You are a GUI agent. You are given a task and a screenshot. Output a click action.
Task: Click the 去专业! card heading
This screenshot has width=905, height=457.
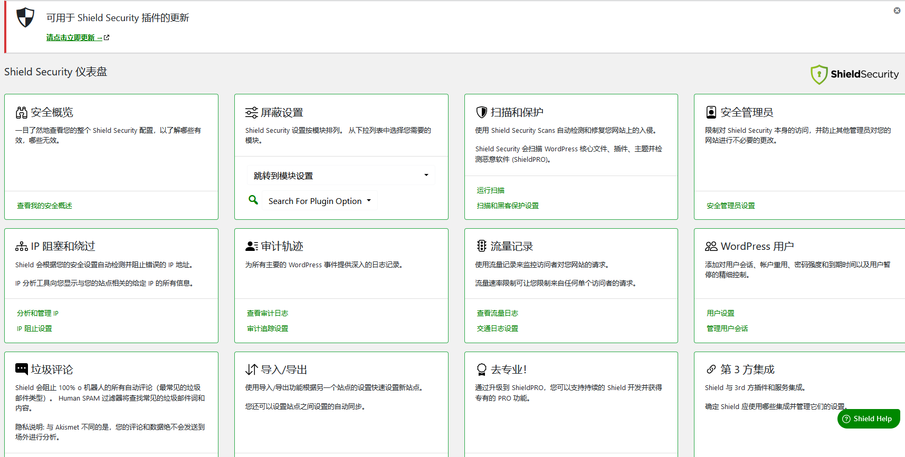(x=509, y=370)
